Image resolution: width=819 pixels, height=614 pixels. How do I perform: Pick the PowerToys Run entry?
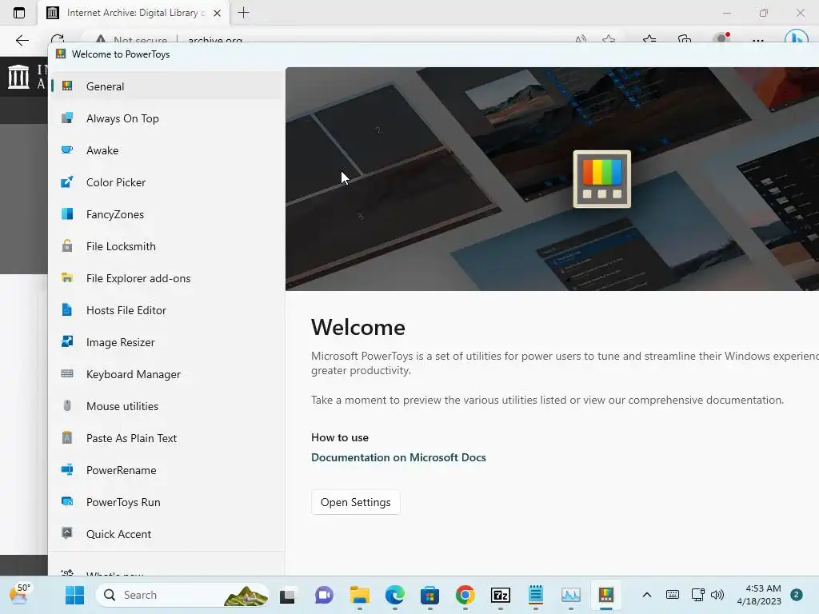click(166, 502)
